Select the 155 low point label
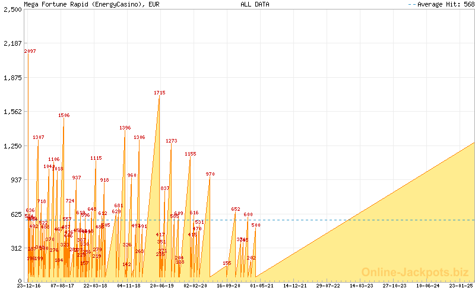This screenshot has height=291, width=475. 227,264
